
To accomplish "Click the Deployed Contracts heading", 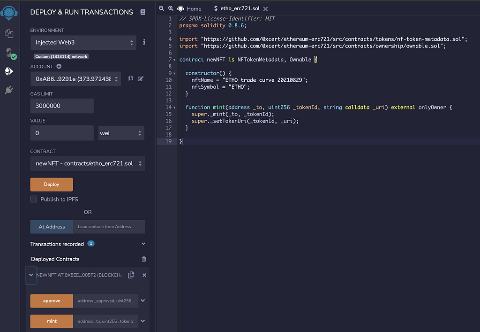I will pyautogui.click(x=55, y=259).
